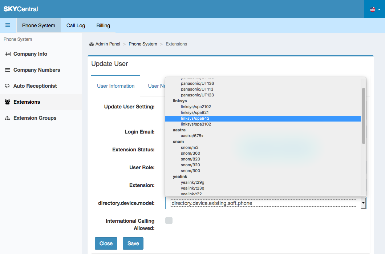The height and width of the screenshot is (254, 385).
Task: Select linksys/spa921 option
Action: click(263, 112)
